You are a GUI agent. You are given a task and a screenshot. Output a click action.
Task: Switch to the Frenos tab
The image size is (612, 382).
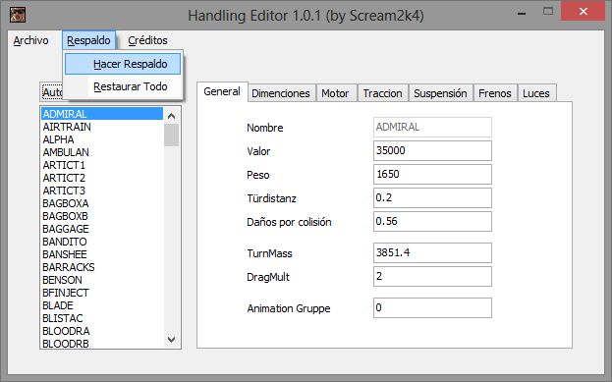pos(495,93)
